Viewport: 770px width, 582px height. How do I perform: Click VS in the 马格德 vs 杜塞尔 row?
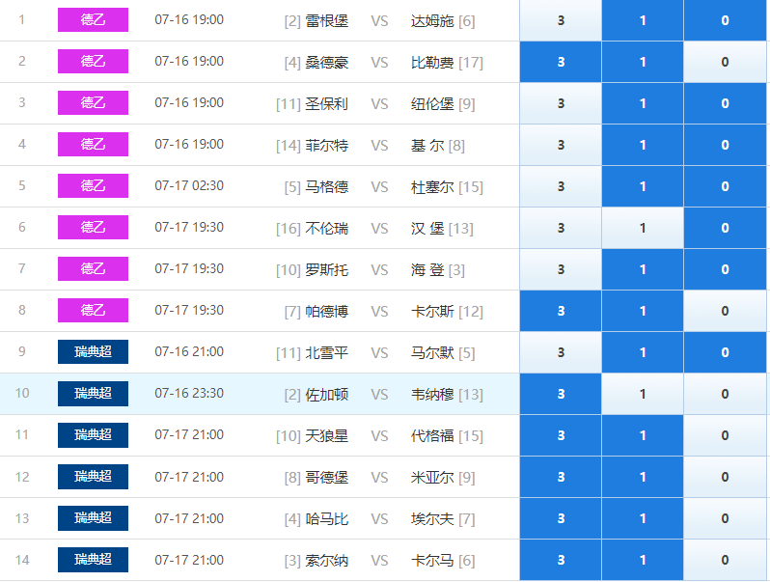pyautogui.click(x=379, y=187)
